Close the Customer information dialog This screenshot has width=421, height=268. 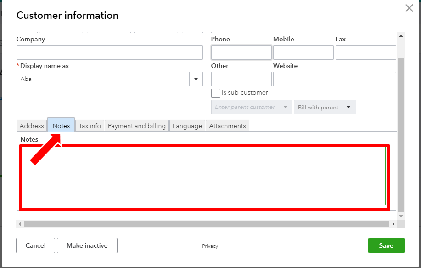point(409,8)
